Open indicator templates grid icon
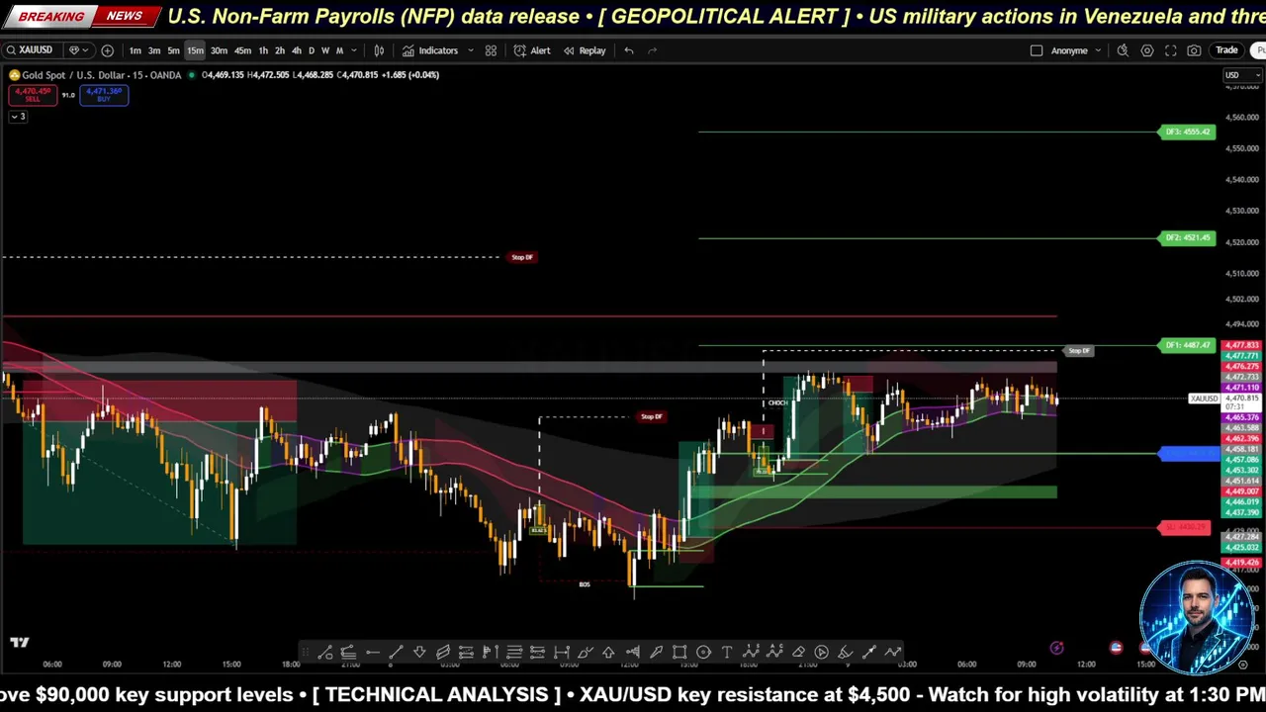The height and width of the screenshot is (712, 1266). pos(491,50)
